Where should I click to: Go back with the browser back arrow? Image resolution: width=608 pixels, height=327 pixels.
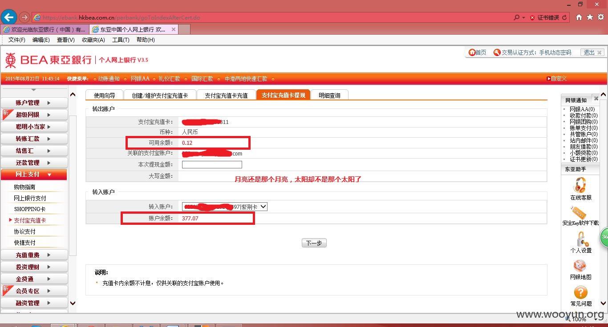9,17
